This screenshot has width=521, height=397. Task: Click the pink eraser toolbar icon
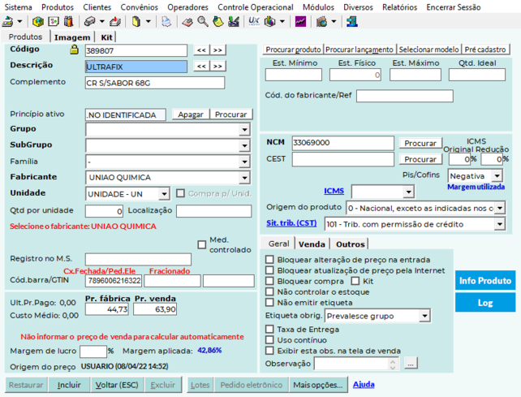click(x=187, y=22)
